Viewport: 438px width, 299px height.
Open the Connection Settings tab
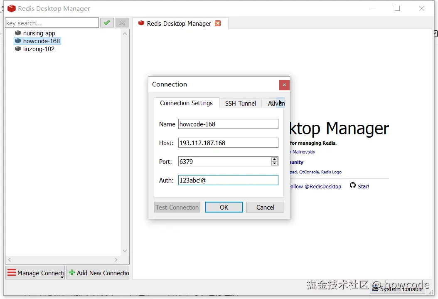pos(186,103)
